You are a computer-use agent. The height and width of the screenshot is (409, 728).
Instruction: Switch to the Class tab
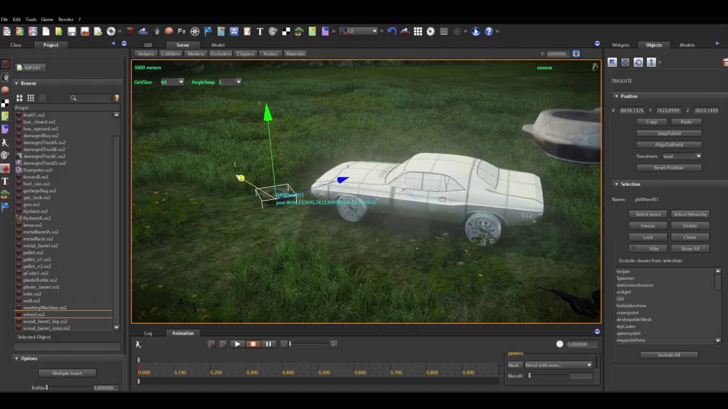[16, 45]
